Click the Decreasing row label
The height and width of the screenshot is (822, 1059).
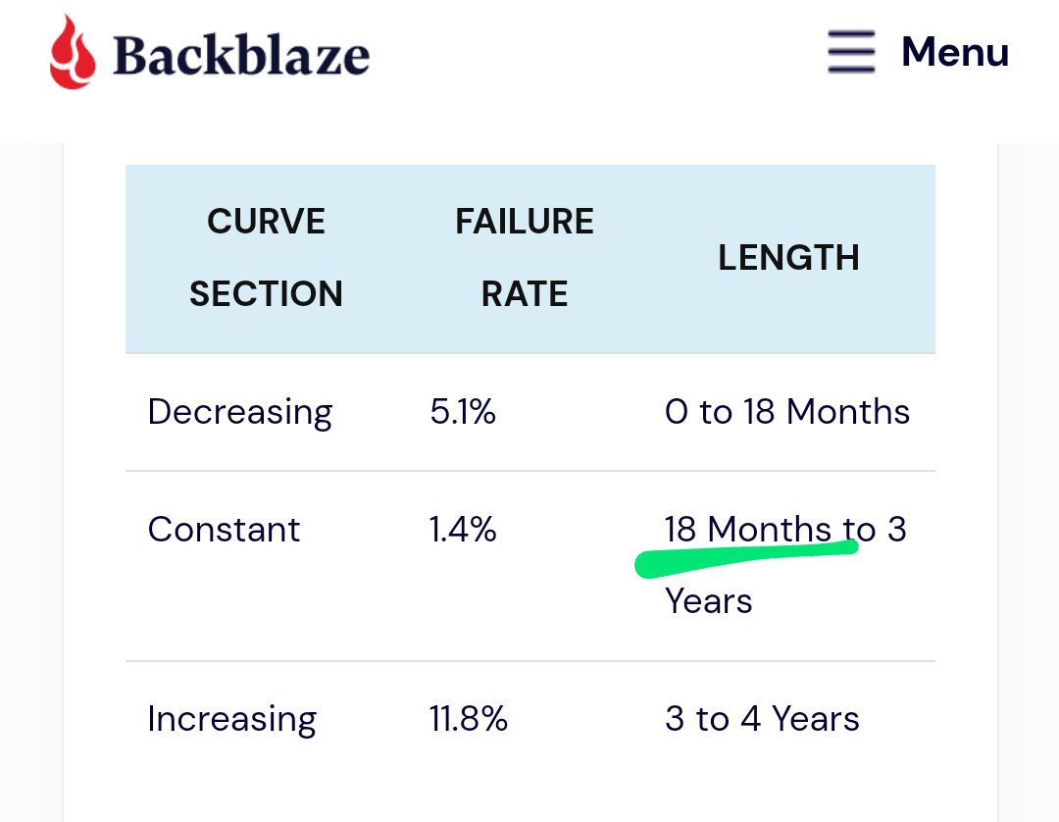(240, 413)
